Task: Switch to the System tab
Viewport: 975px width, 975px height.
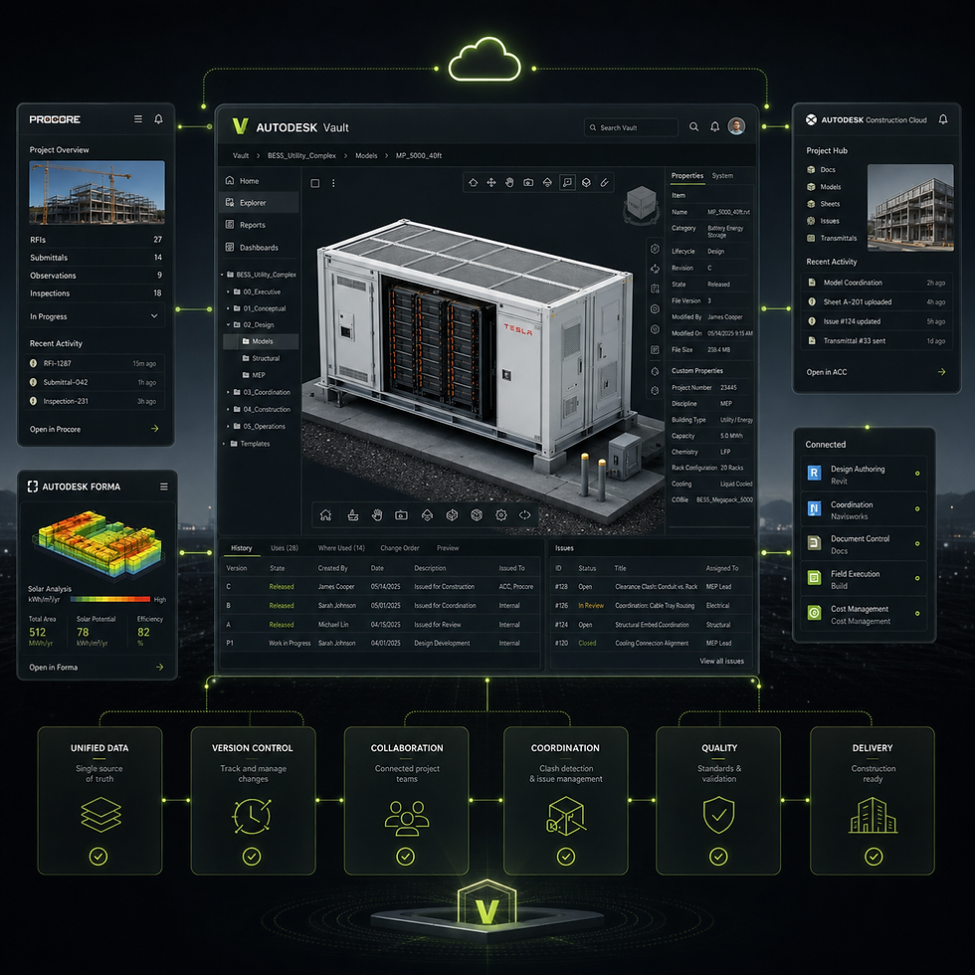Action: [722, 176]
